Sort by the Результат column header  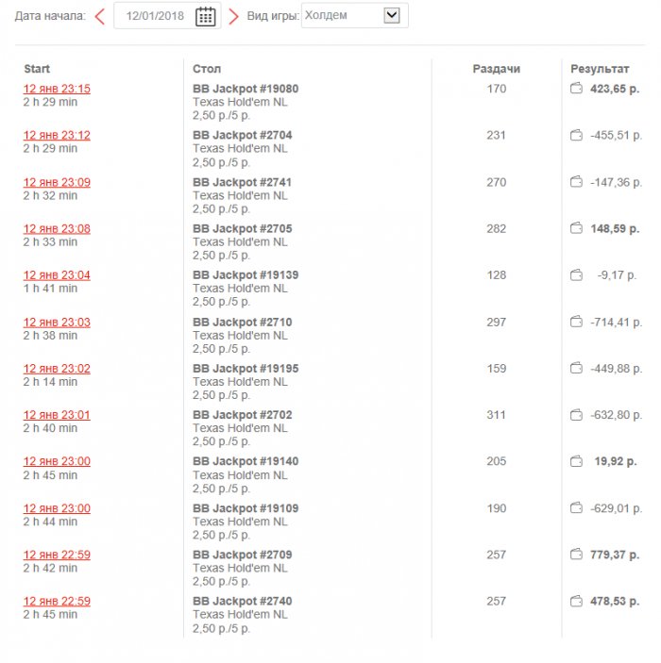click(x=600, y=69)
